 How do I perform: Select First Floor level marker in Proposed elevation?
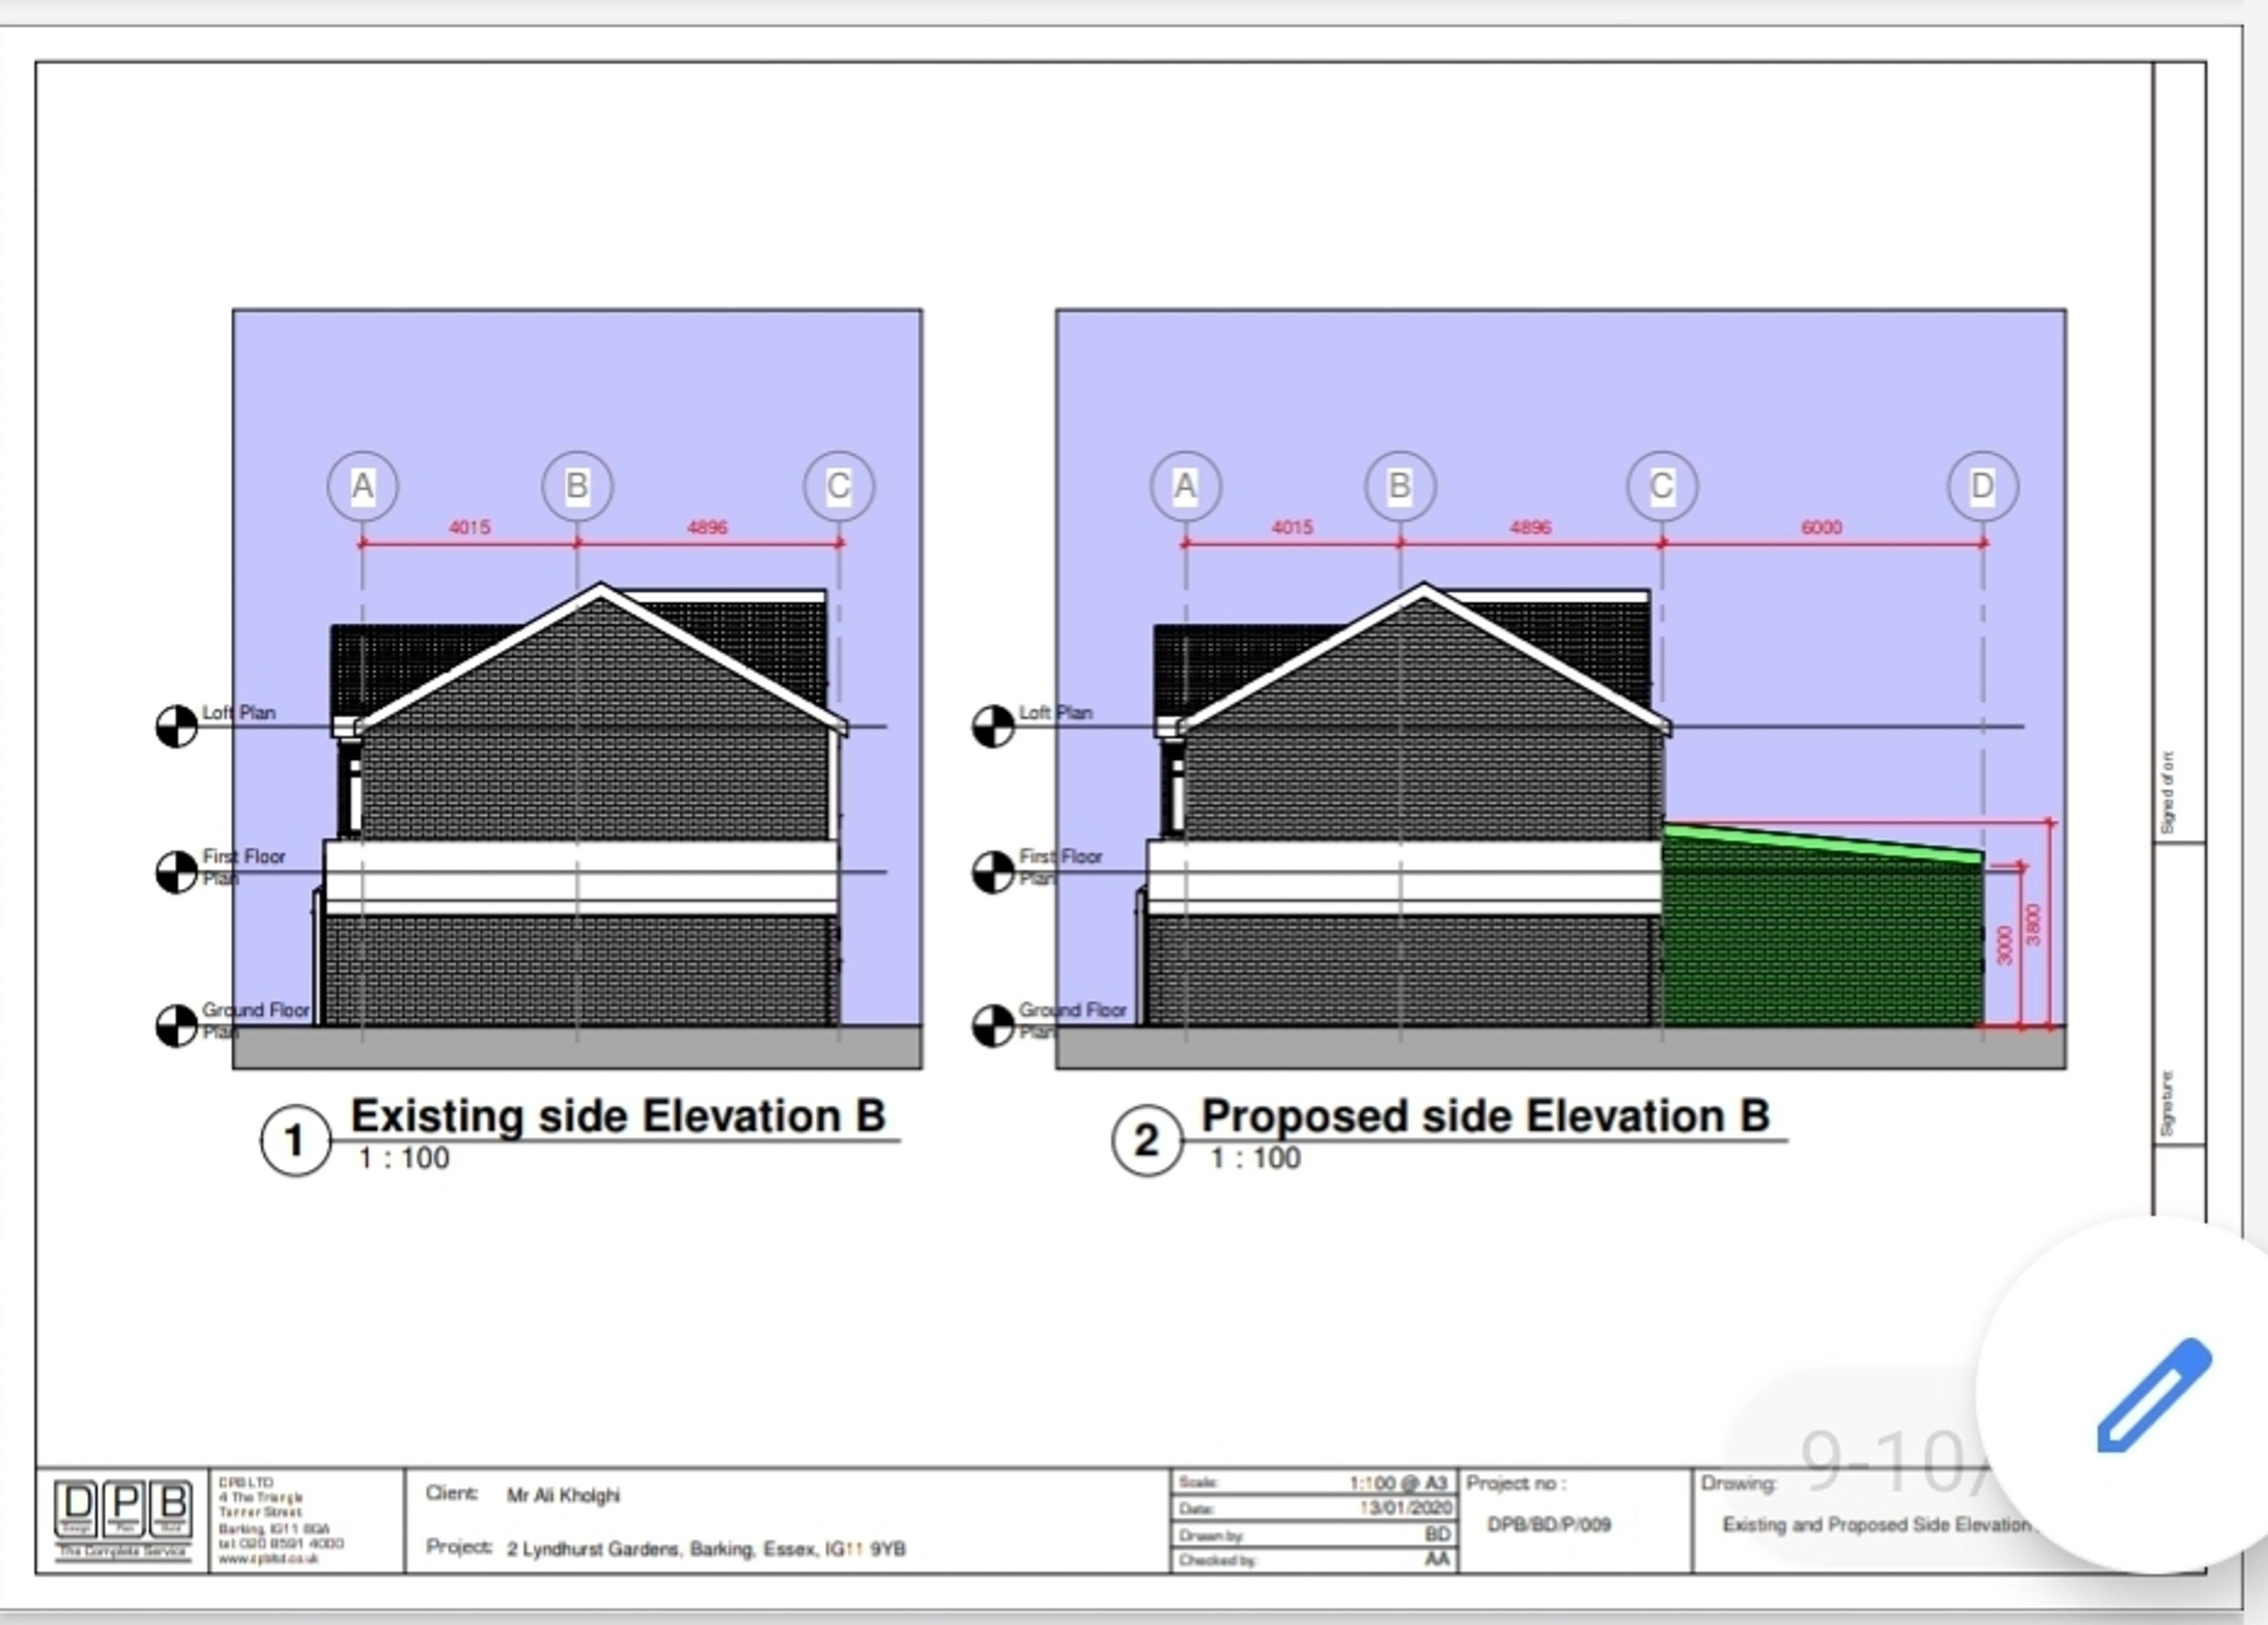[x=993, y=872]
